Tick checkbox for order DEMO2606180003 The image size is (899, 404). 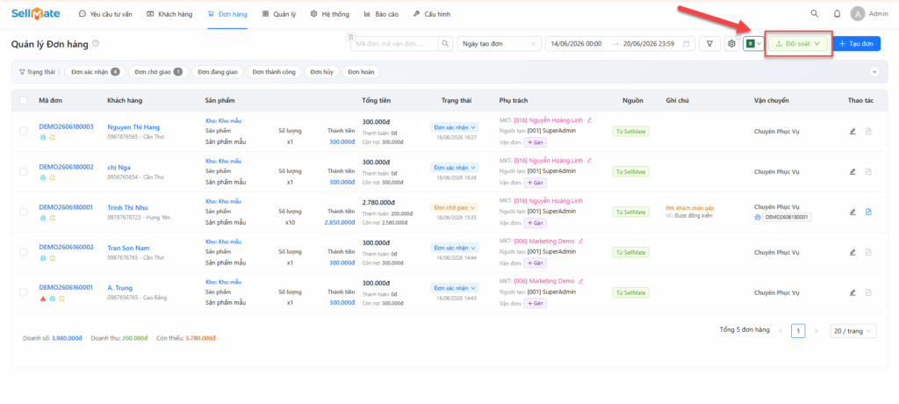pos(24,132)
